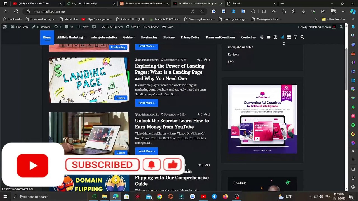This screenshot has height=201, width=358.
Task: Go back to the previous page
Action: click(x=6, y=11)
